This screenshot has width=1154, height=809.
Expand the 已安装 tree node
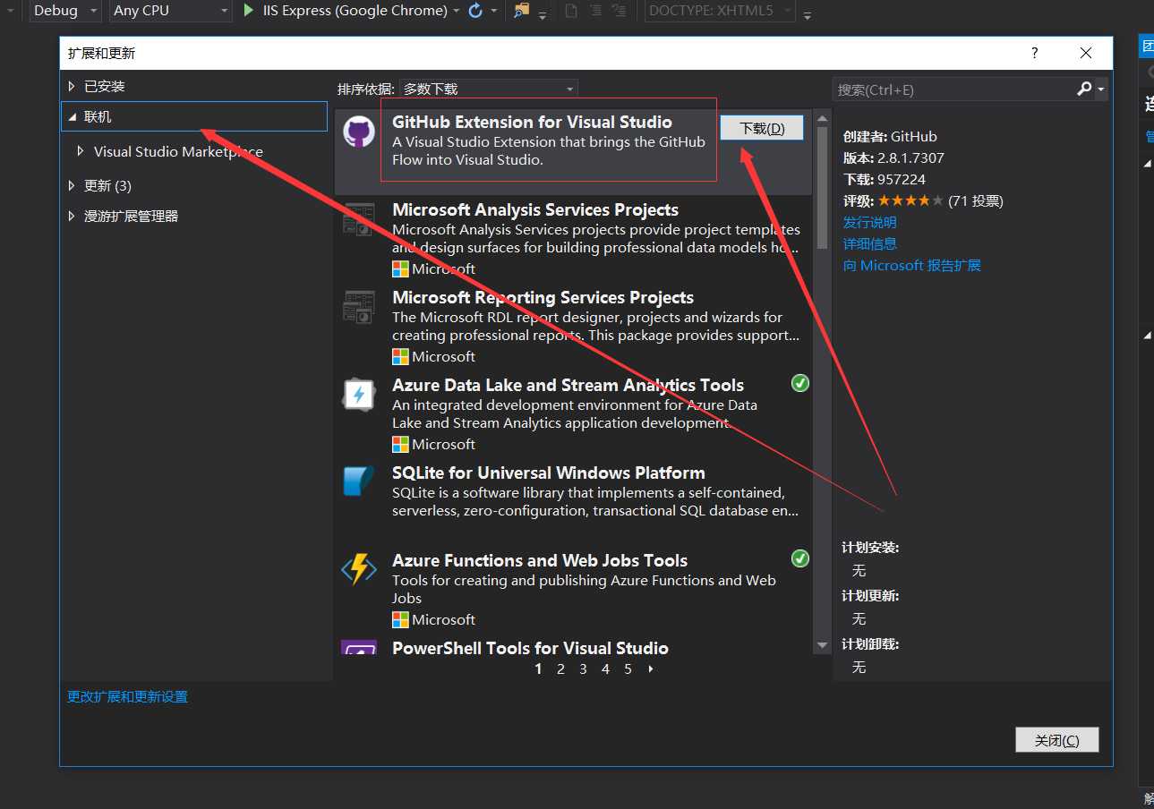[73, 86]
